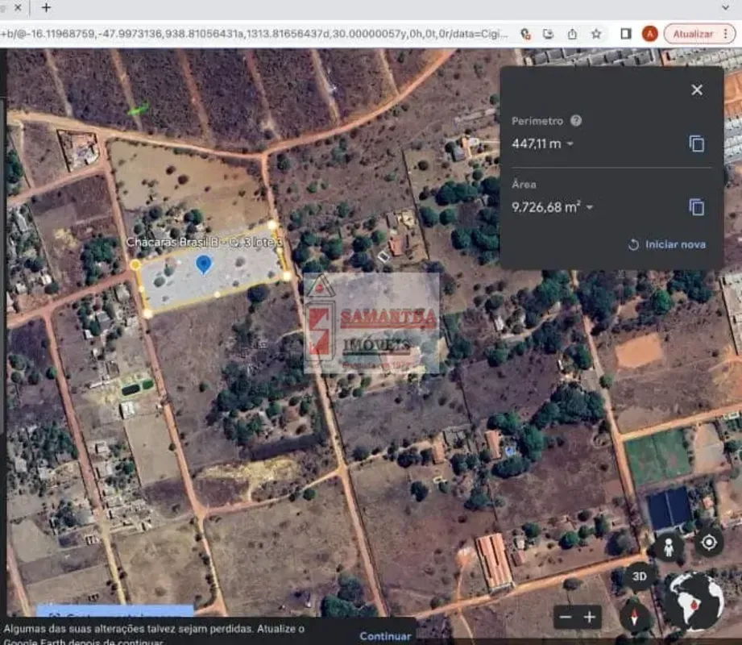Viewport: 742px width, 645px height.
Task: Bookmark this page with the star
Action: [596, 34]
